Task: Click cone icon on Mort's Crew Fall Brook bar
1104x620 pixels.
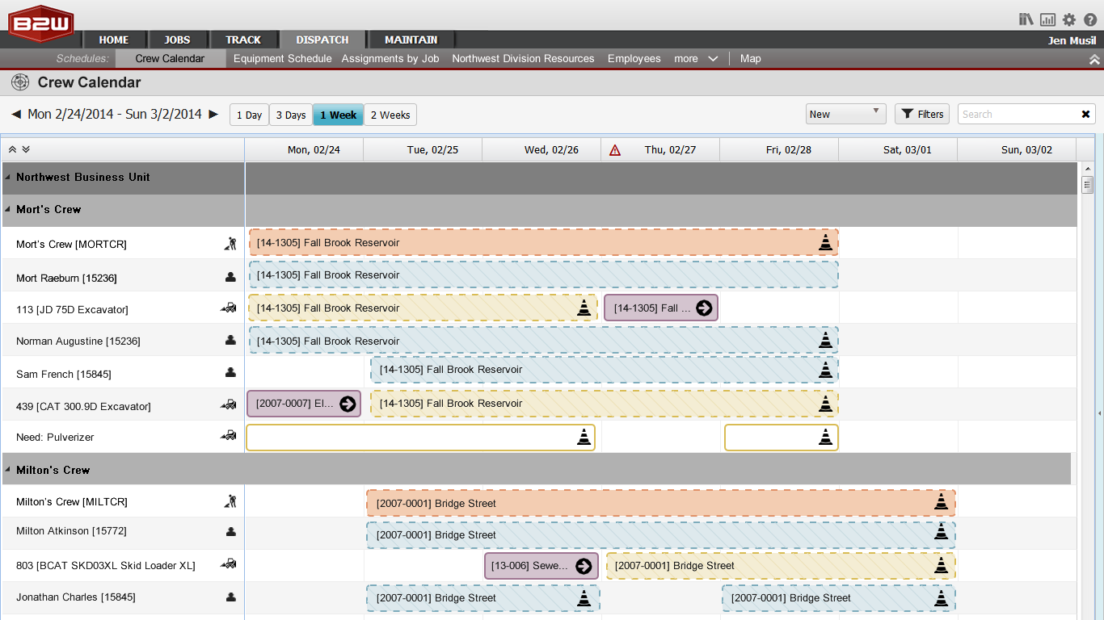Action: coord(825,242)
